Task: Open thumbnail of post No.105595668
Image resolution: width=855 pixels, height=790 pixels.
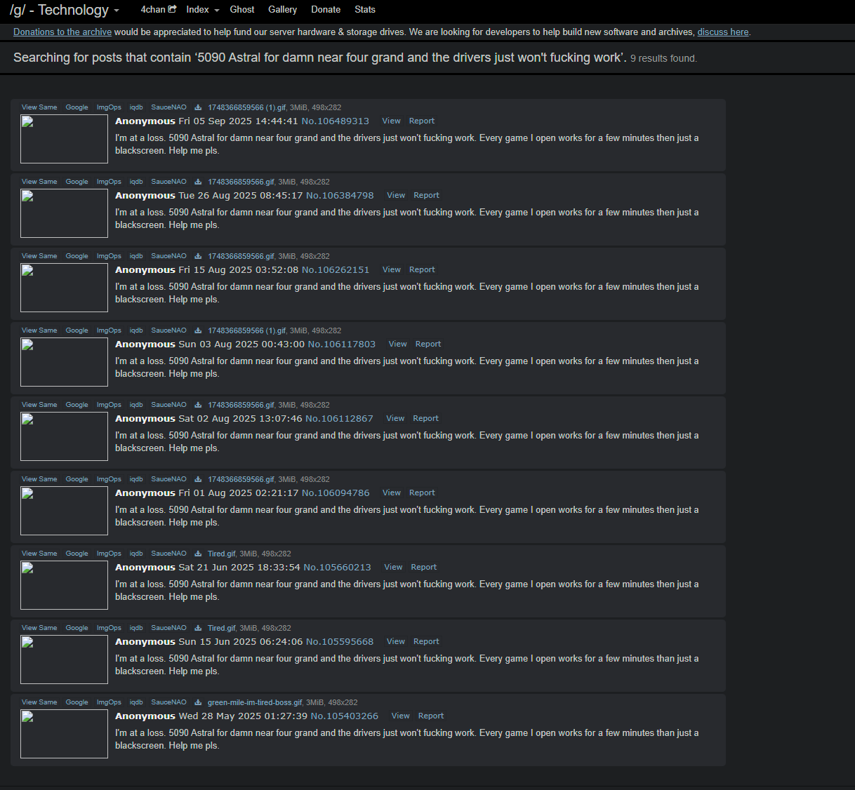Action: click(x=64, y=660)
